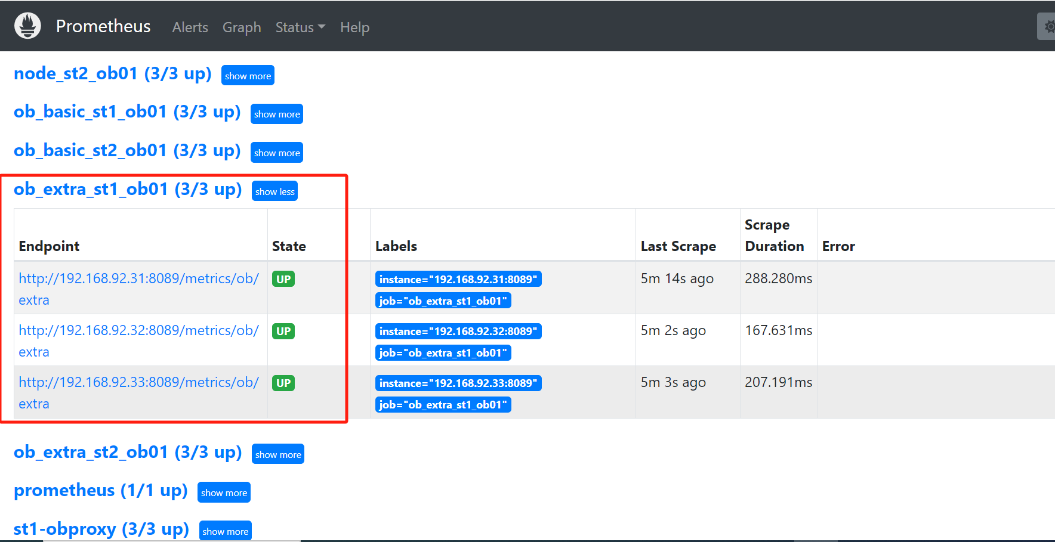Click last scrape value 5m 3s ago
Image resolution: width=1055 pixels, height=542 pixels.
[673, 382]
